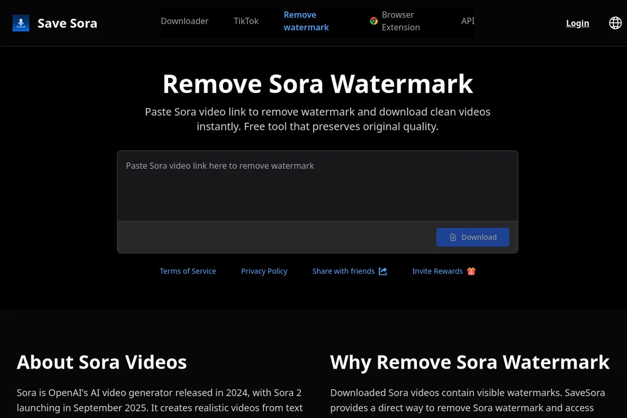Click the Save Sora brand name

67,23
